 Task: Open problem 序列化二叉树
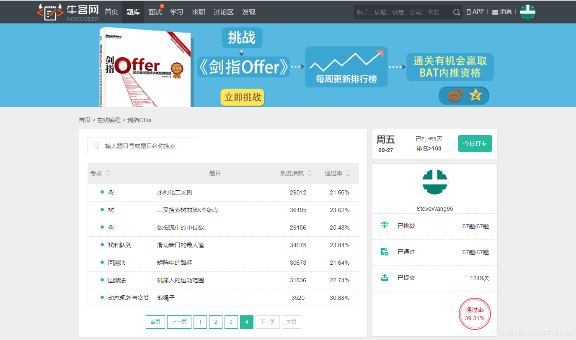click(175, 192)
